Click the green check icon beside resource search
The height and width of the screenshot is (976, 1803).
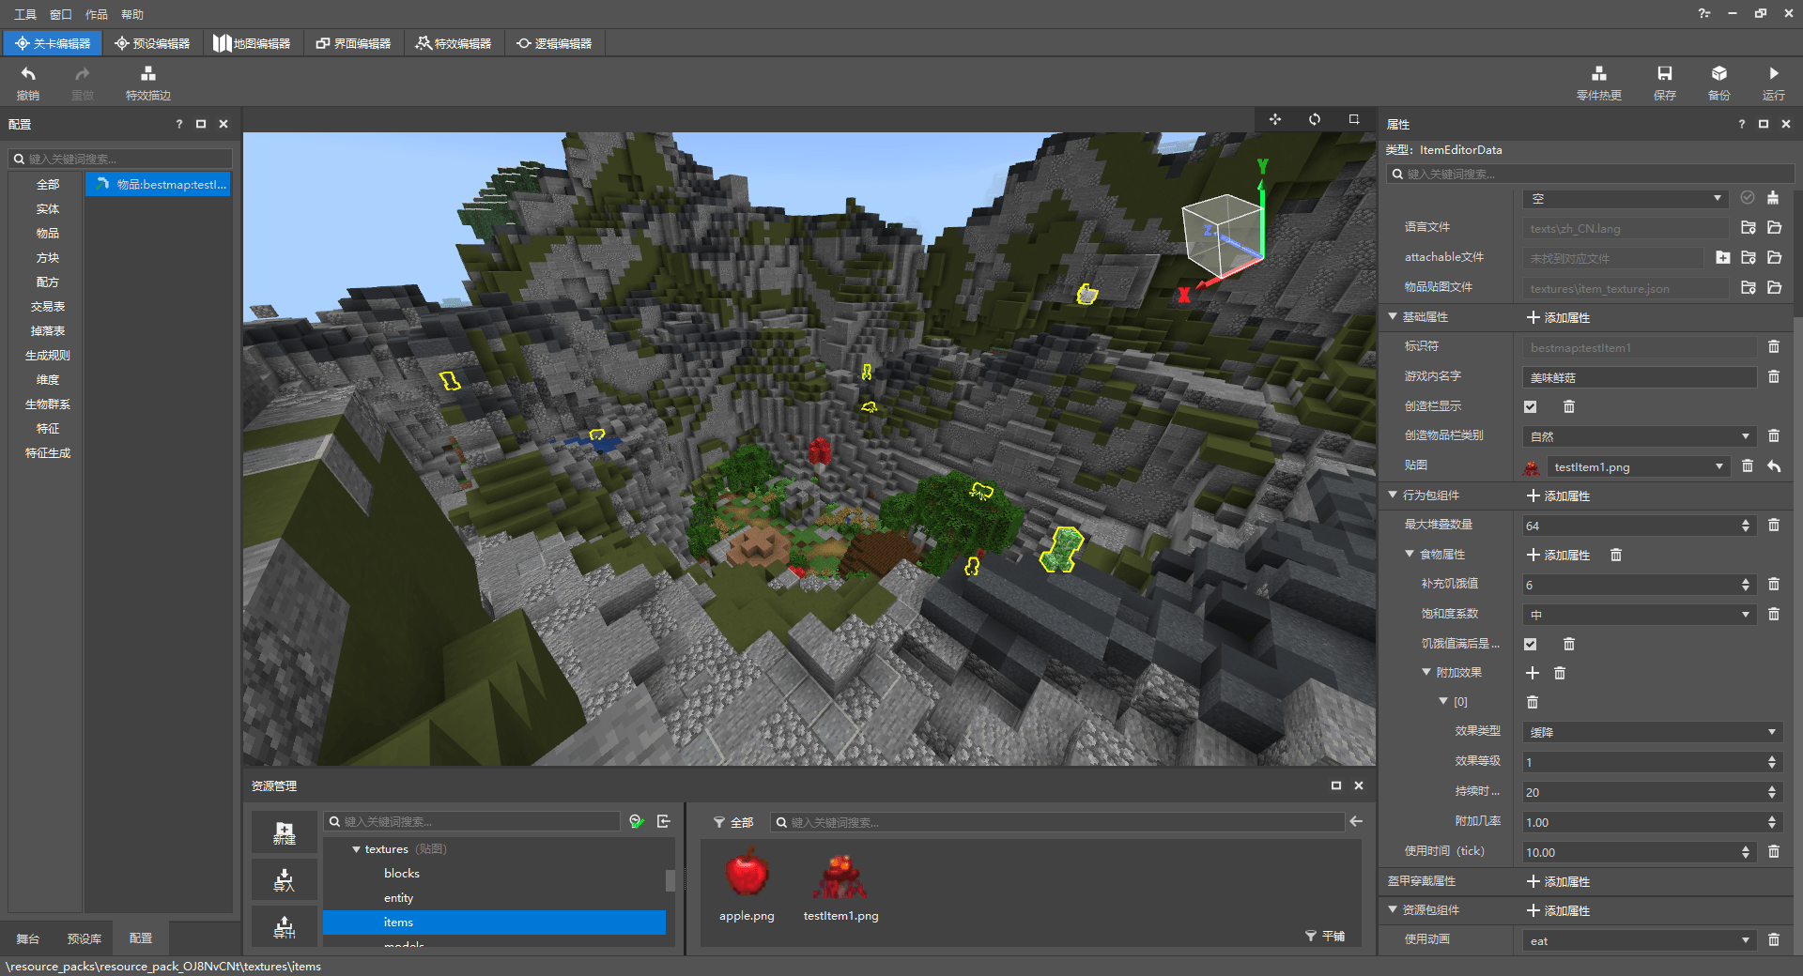pyautogui.click(x=637, y=821)
